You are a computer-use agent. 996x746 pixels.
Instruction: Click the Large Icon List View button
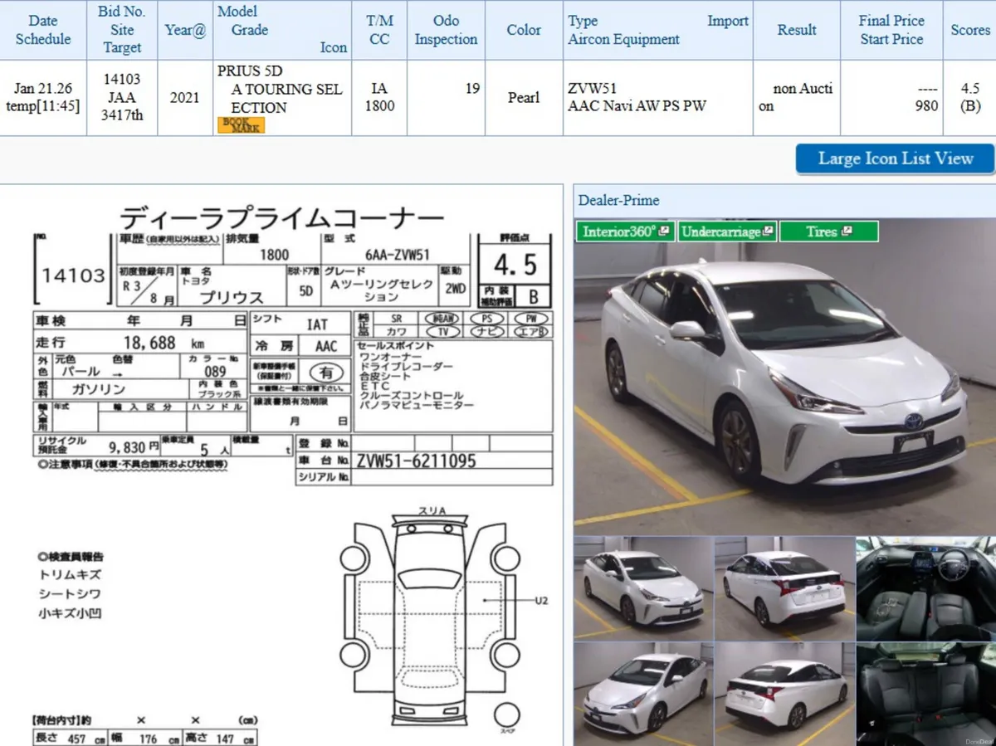895,158
